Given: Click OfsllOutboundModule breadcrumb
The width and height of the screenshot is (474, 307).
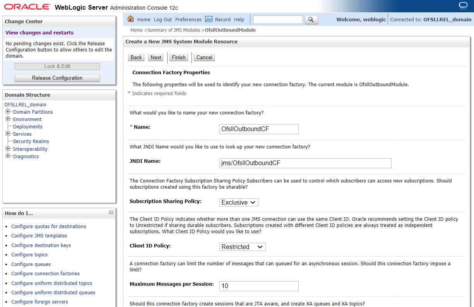Looking at the screenshot, I should tap(230, 30).
